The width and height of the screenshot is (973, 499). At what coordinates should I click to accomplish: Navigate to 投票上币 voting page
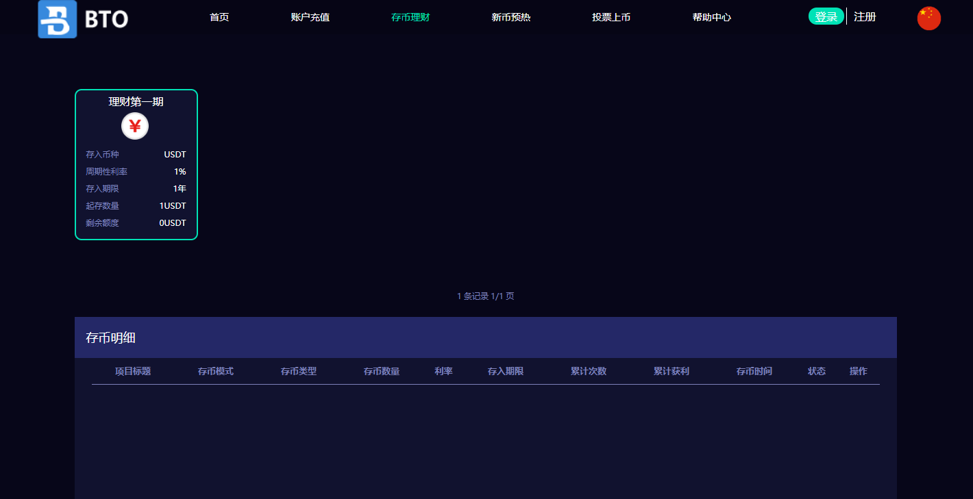pyautogui.click(x=611, y=17)
